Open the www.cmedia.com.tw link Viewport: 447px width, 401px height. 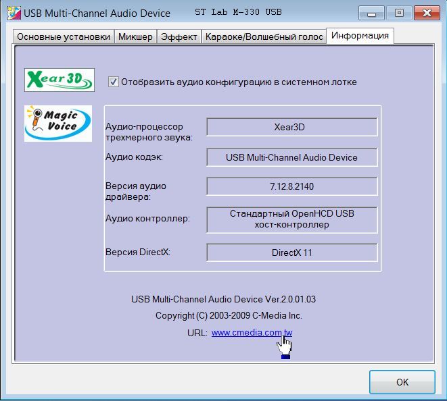pyautogui.click(x=252, y=332)
